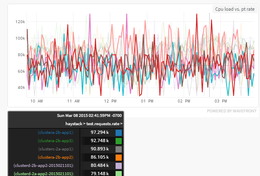260x176 pixels.
Task: Click the value 90.893 k
Action: 99,149
